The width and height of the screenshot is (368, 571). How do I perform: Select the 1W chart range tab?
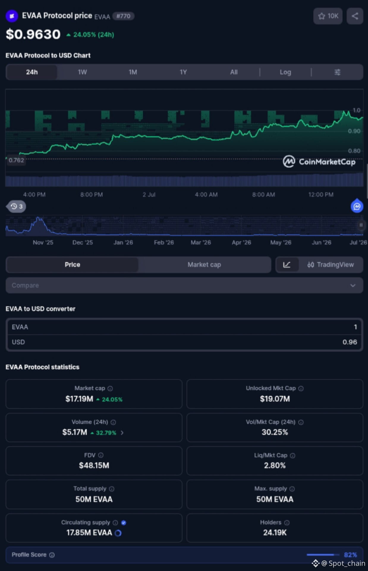[82, 72]
